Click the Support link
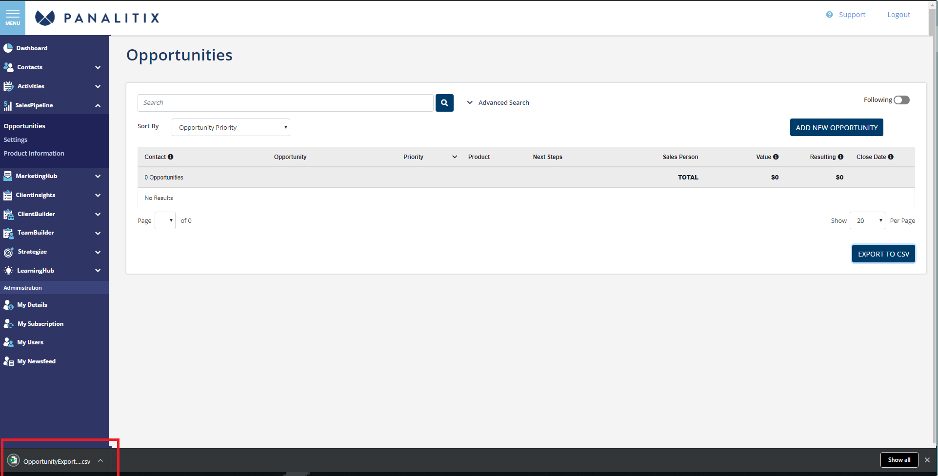This screenshot has width=938, height=476. (852, 15)
